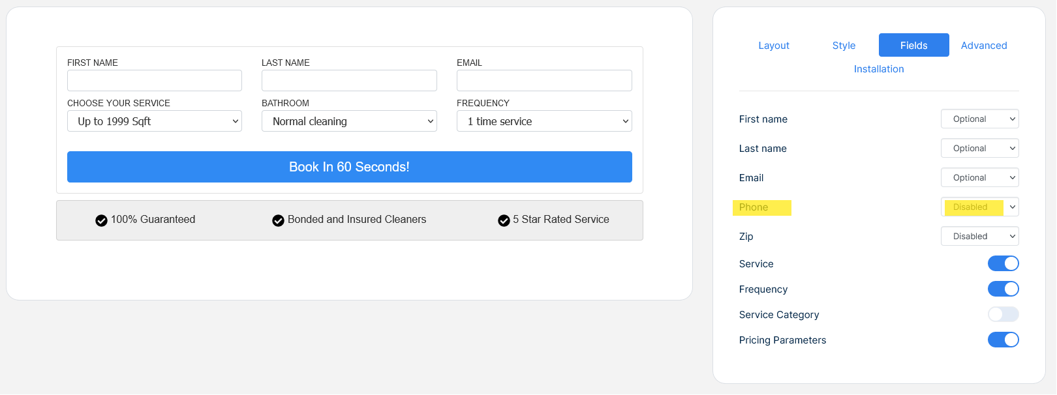1057x395 pixels.
Task: Click into the First Name input field
Action: pos(154,81)
